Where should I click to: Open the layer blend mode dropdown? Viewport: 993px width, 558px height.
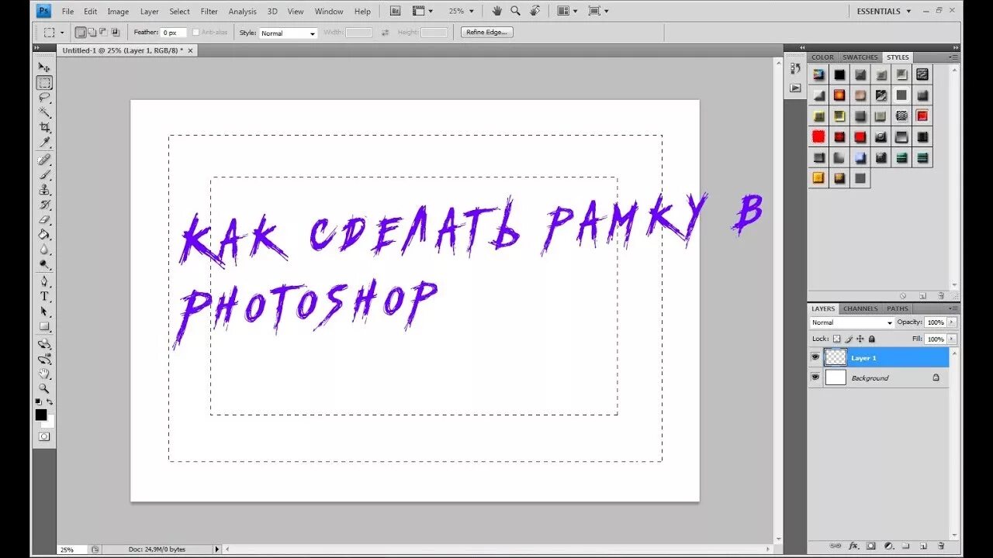point(852,322)
